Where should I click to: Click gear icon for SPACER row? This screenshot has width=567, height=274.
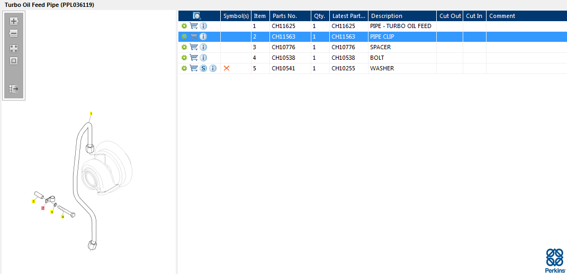pos(184,47)
